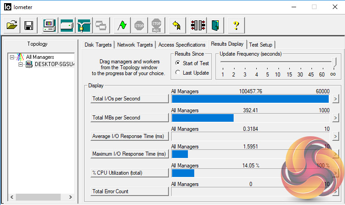Select the Results Display tab
Viewport: 345px width, 205px height.
coord(227,44)
